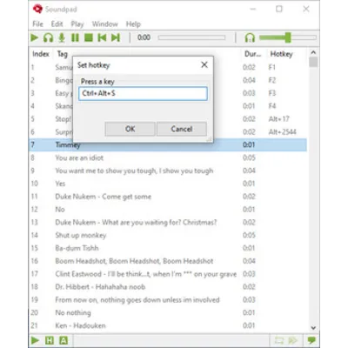The width and height of the screenshot is (348, 348).
Task: Maximize the Soundpad window
Action: [x=279, y=9]
